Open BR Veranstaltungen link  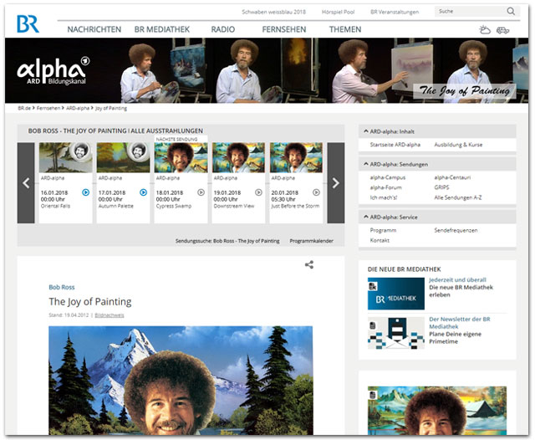point(395,12)
